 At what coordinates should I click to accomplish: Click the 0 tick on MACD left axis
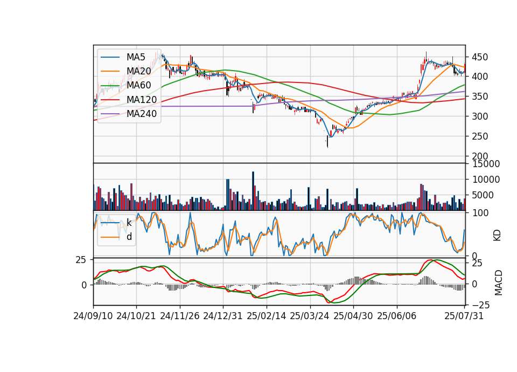coord(84,285)
